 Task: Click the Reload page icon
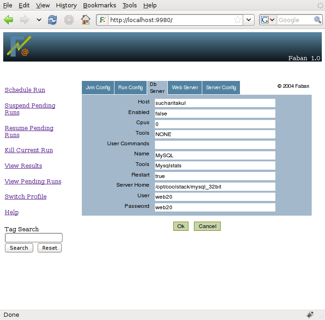pos(53,20)
